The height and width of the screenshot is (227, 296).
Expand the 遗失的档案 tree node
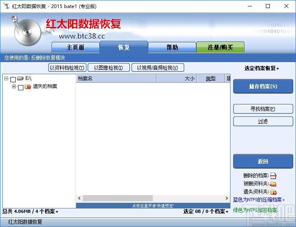[x=14, y=86]
